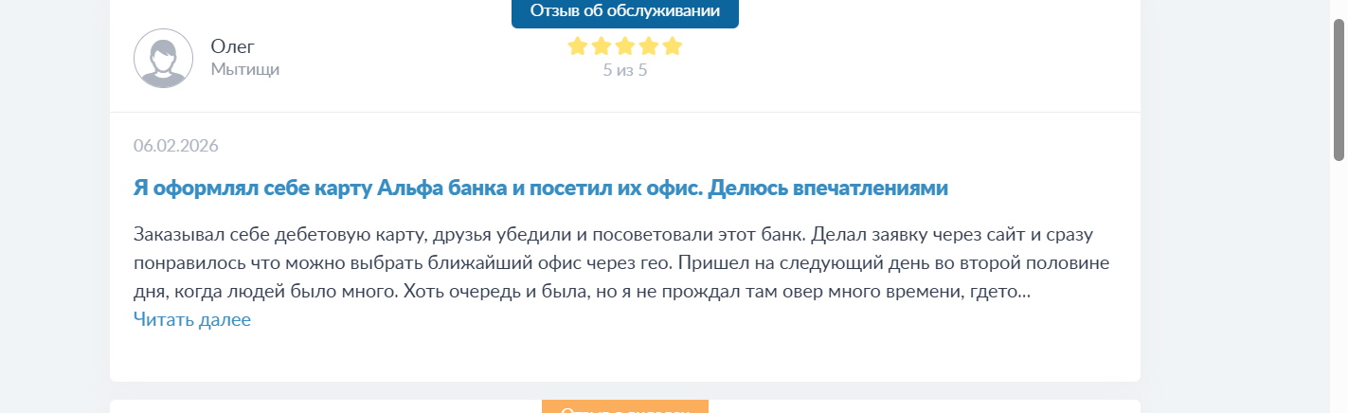Click the partially visible orange review badge
The width and height of the screenshot is (1348, 413).
625,406
